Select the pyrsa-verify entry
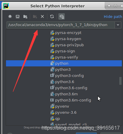Viewport: 123px width, 134px height. pos(64,57)
